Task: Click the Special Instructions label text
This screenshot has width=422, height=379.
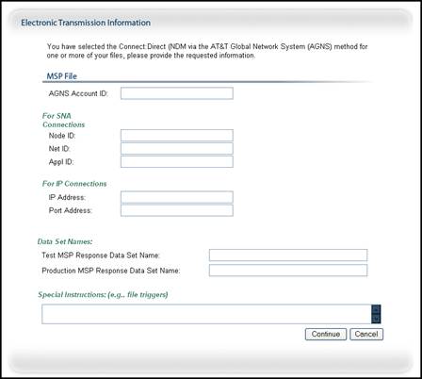Action: pos(103,294)
